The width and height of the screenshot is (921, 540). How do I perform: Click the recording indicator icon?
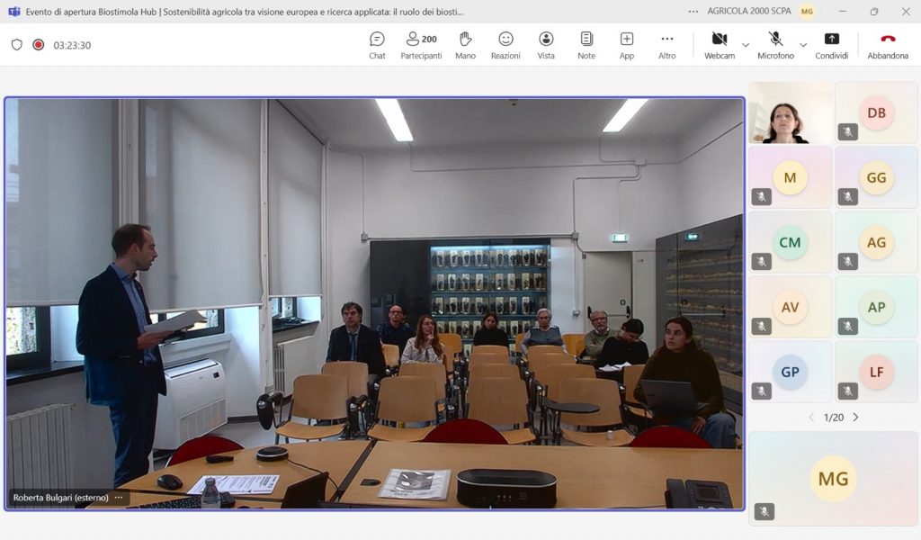(x=39, y=45)
